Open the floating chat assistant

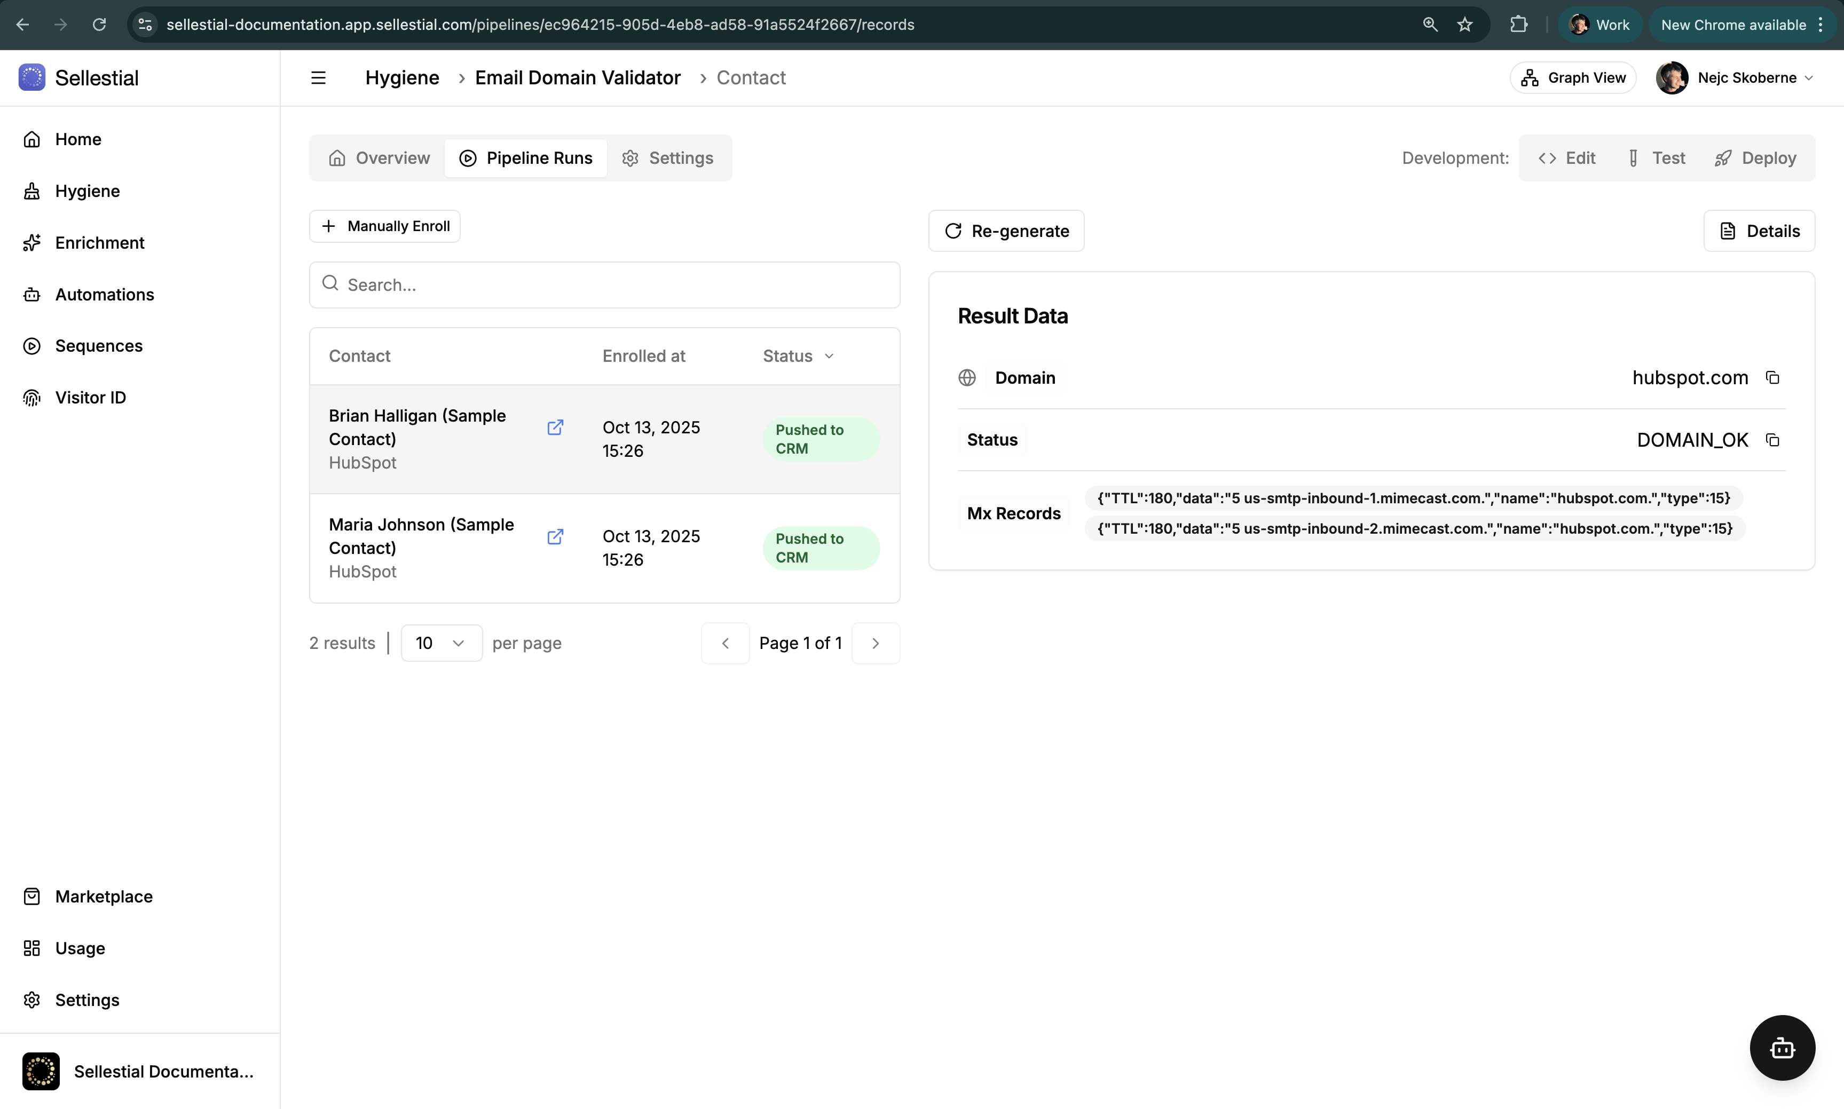tap(1782, 1048)
